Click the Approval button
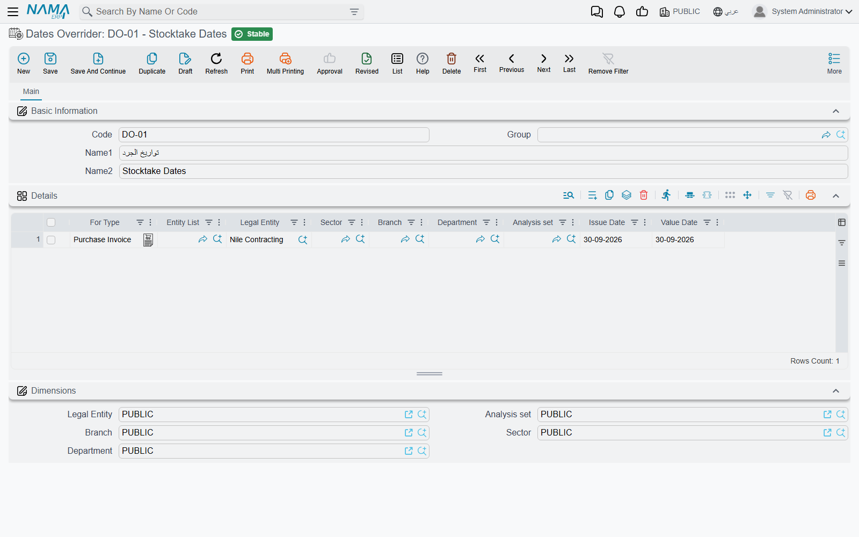The height and width of the screenshot is (537, 859). 330,63
